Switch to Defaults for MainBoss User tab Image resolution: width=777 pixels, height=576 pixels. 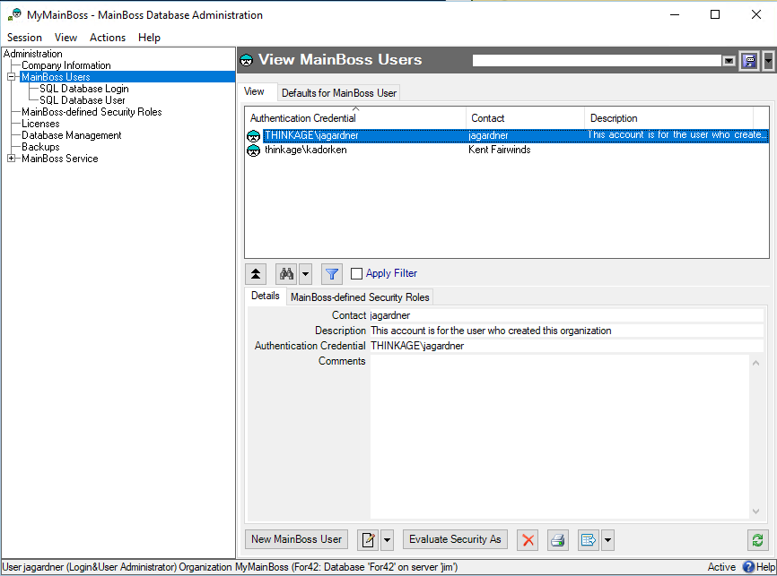pyautogui.click(x=339, y=93)
